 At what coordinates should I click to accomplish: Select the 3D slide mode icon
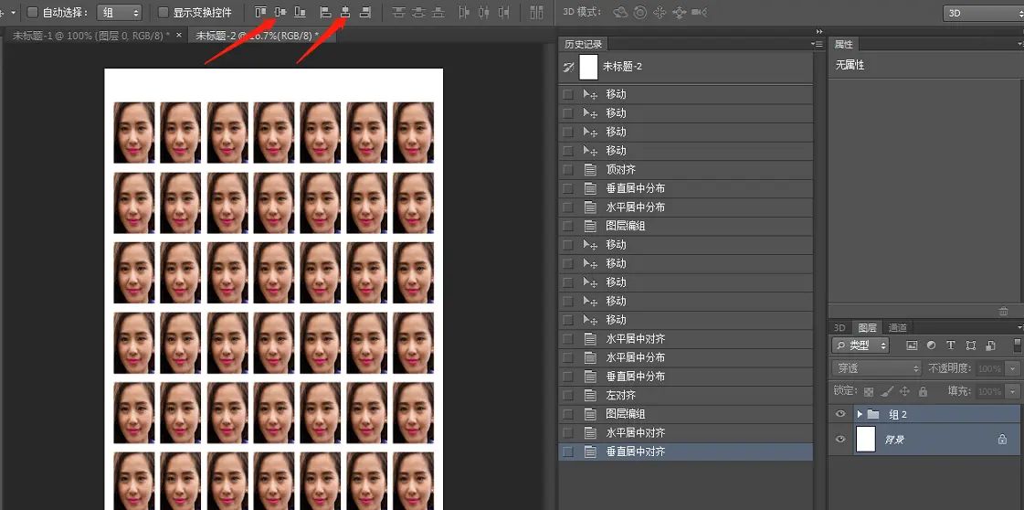tap(680, 13)
